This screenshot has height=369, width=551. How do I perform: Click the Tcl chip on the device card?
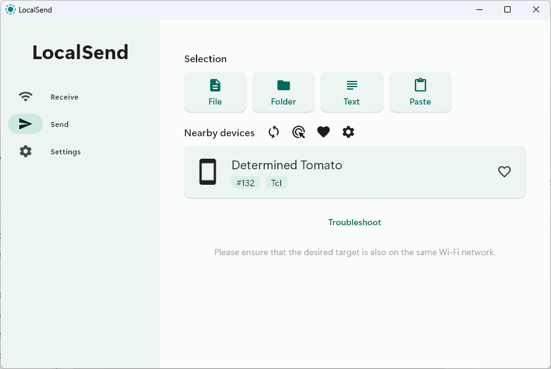point(276,182)
